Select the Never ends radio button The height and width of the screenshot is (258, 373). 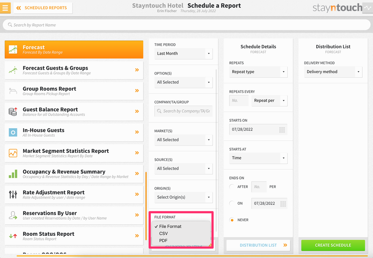pyautogui.click(x=232, y=220)
